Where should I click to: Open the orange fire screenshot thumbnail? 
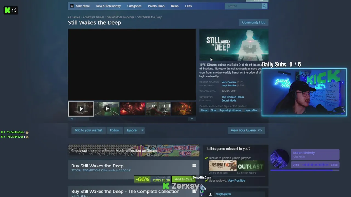(183, 109)
